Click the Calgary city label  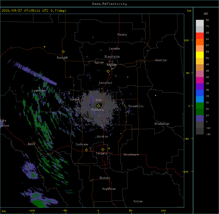101,153
